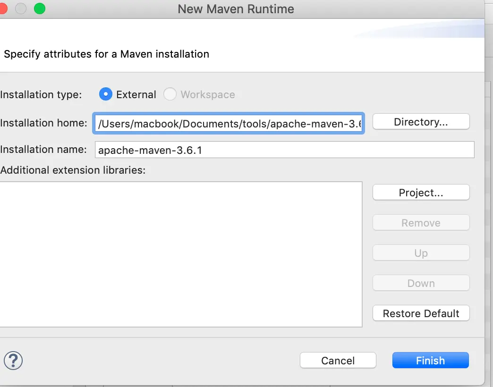493x387 pixels.
Task: Click the green maximize window button
Action: [x=40, y=8]
